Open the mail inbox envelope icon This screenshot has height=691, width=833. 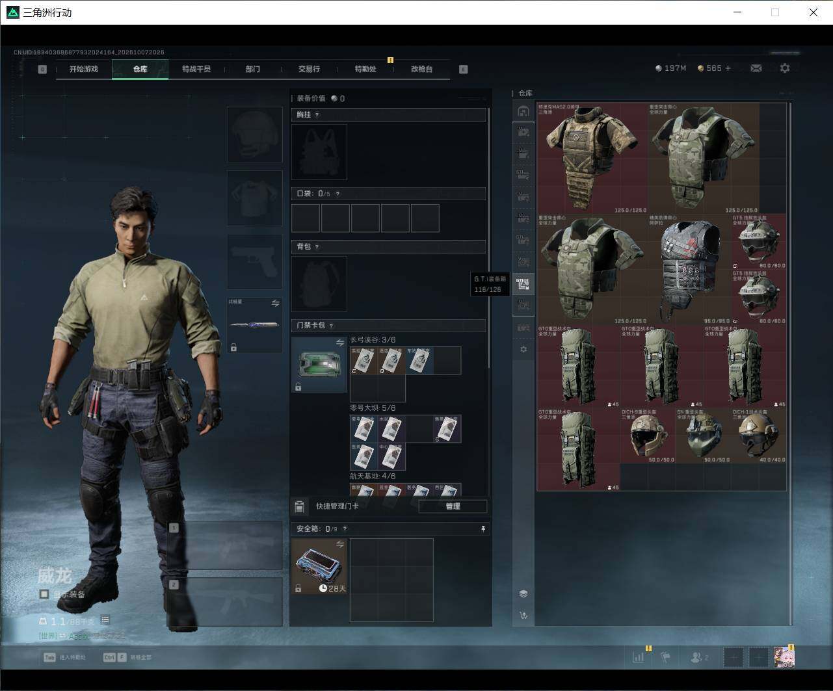(x=756, y=68)
